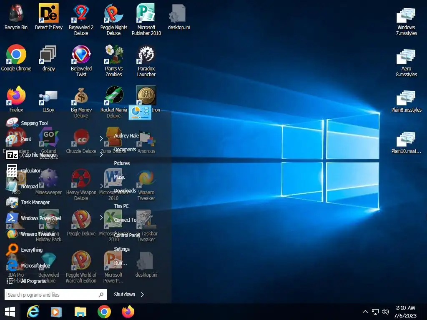427x320 pixels.
Task: Open Firefox desktop shortcut
Action: pos(16,99)
